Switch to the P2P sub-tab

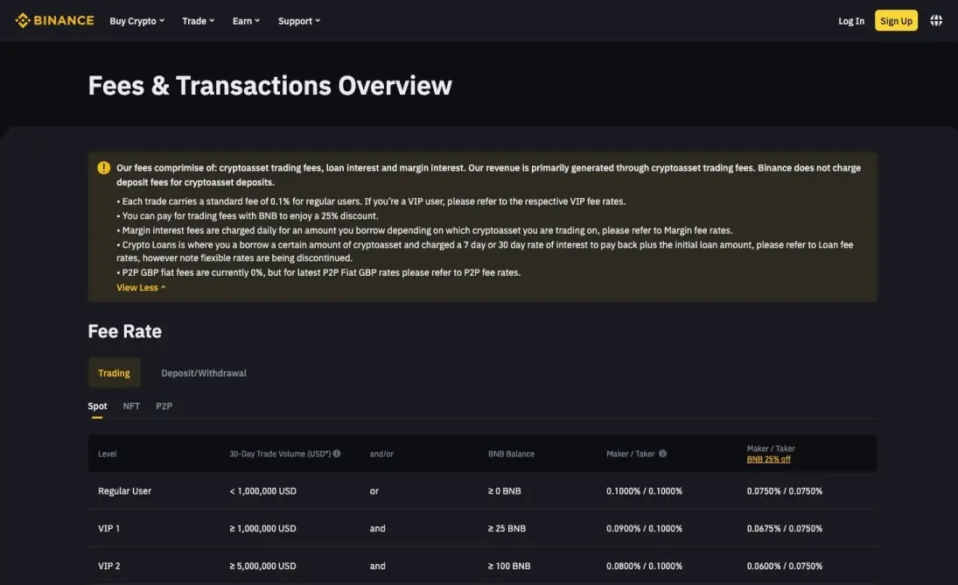pyautogui.click(x=164, y=405)
